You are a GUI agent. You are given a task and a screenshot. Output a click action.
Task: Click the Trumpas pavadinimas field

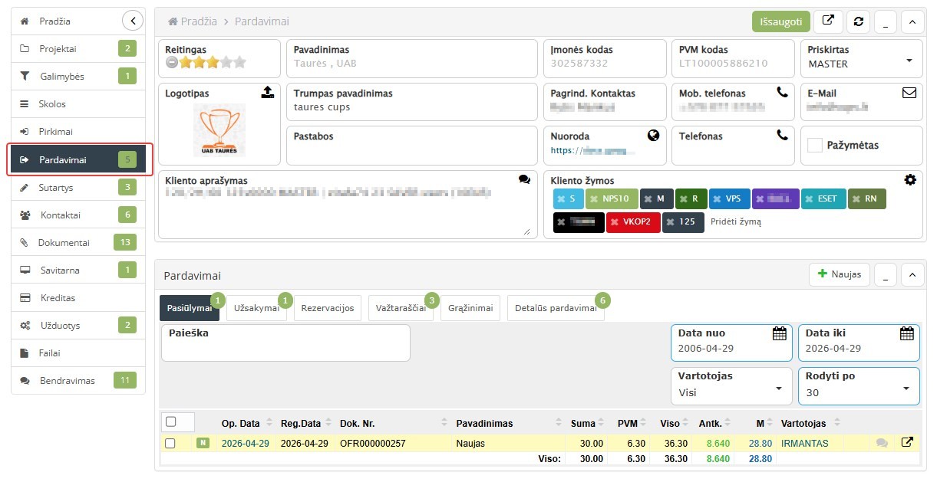[411, 101]
